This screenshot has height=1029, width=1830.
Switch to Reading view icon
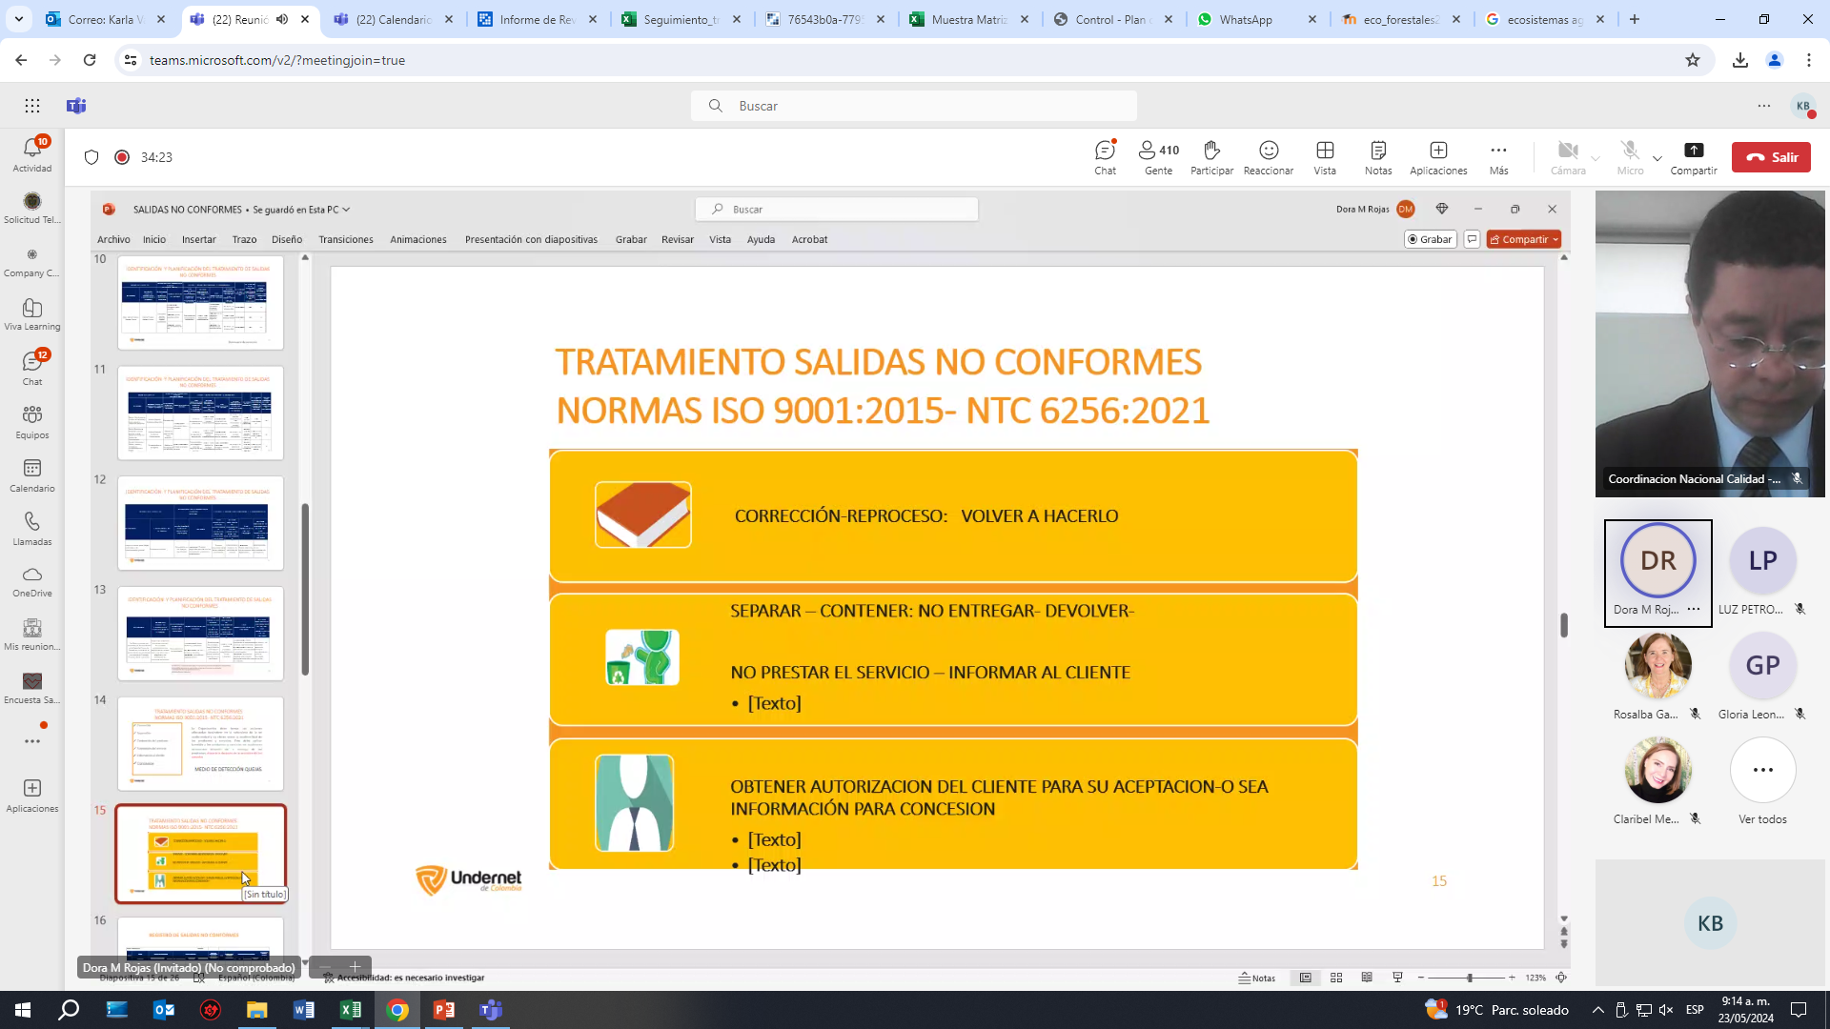pyautogui.click(x=1367, y=978)
